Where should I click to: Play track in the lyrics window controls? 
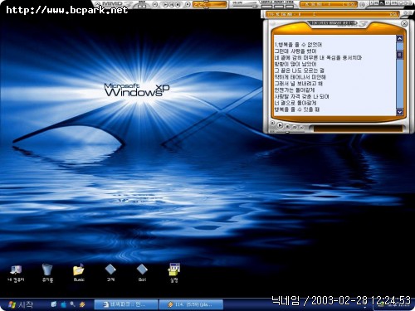[x=280, y=125]
